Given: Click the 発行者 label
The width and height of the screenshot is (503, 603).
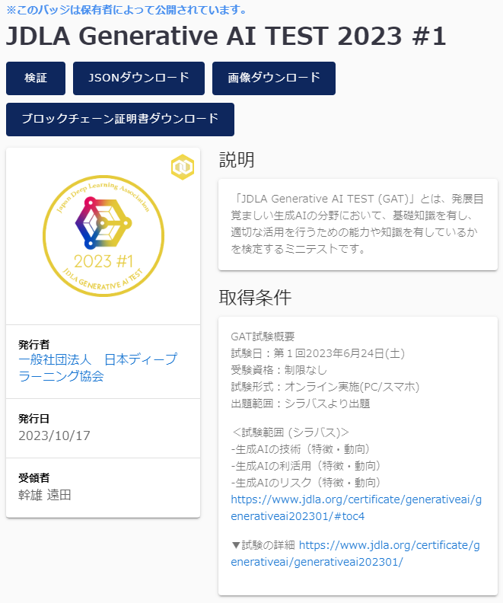Looking at the screenshot, I should click(x=33, y=345).
